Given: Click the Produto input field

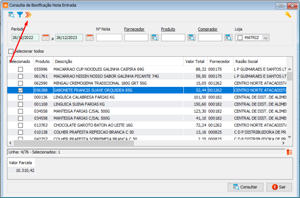Looking at the screenshot, I should click(x=173, y=37).
